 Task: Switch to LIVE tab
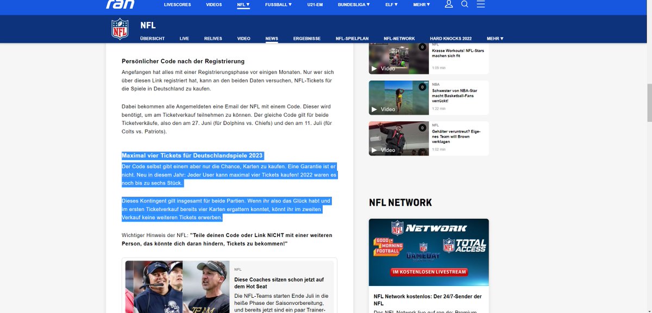click(x=184, y=39)
